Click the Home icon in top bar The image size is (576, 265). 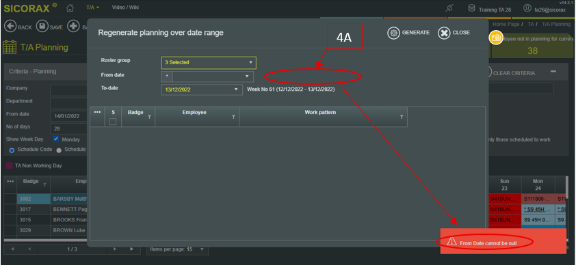(x=70, y=8)
